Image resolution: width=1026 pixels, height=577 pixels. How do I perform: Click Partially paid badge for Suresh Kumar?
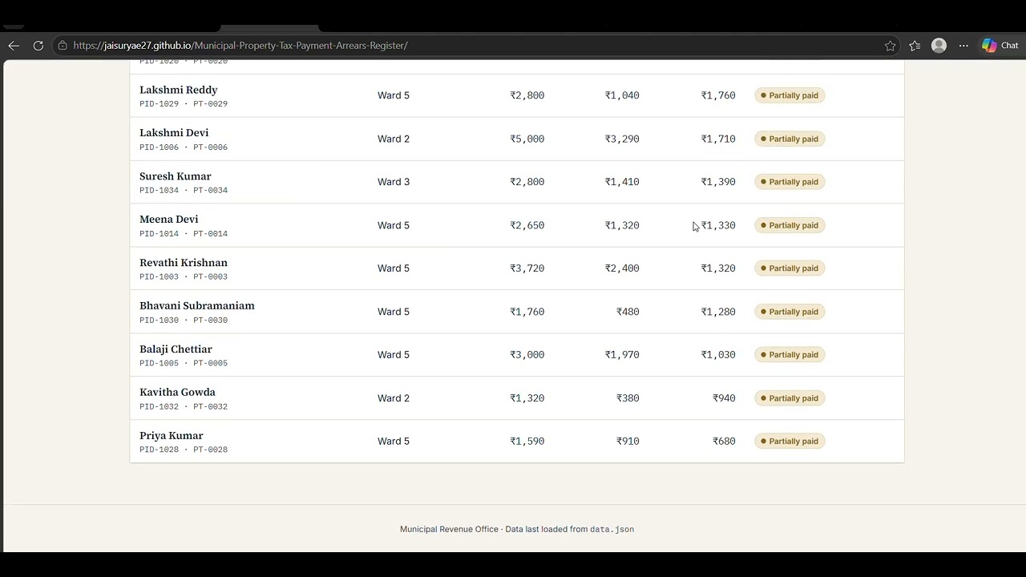[790, 182]
